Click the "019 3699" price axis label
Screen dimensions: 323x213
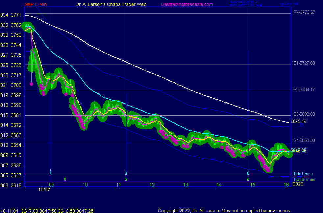[x=11, y=95]
